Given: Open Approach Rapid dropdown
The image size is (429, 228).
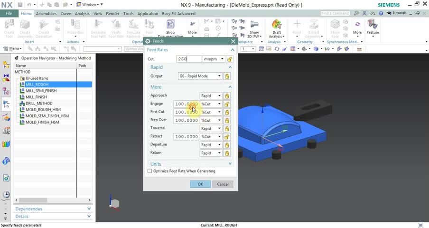Looking at the screenshot, I should click(x=211, y=96).
